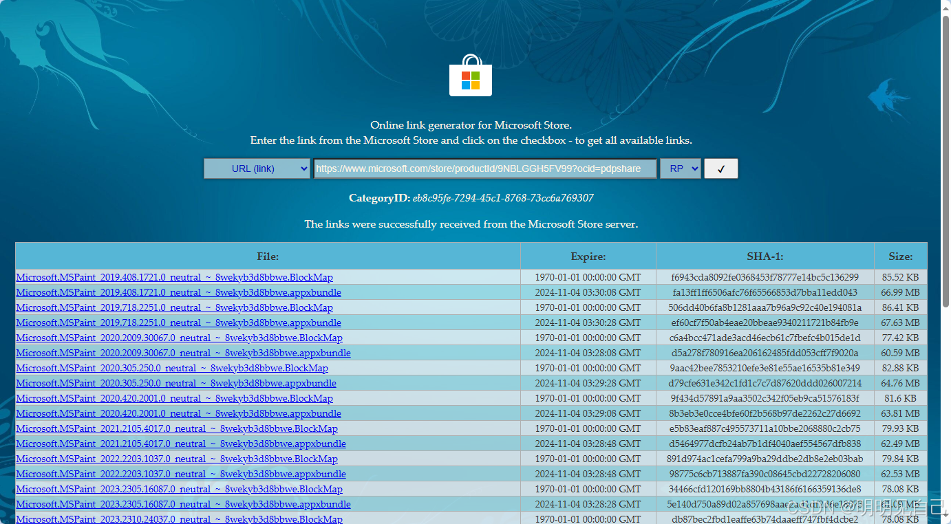Viewport: 951px width, 524px height.
Task: Click SHA-1 hash fa13ff1ff6506afc76f65566853d7bba11edd043
Action: [765, 292]
